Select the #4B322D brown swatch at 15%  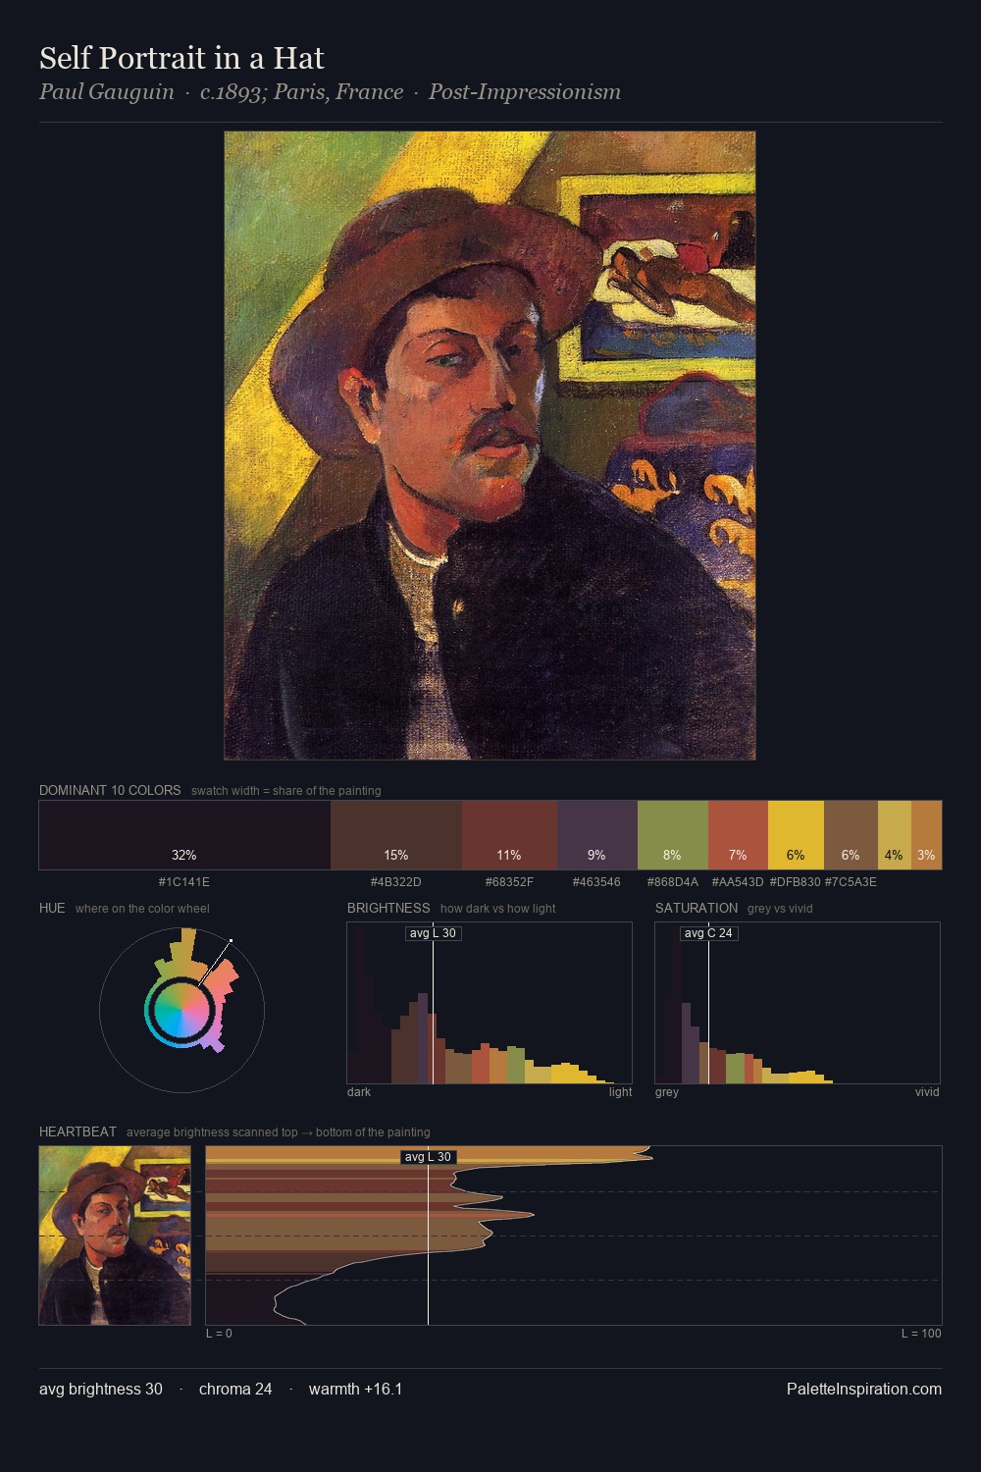(x=396, y=835)
